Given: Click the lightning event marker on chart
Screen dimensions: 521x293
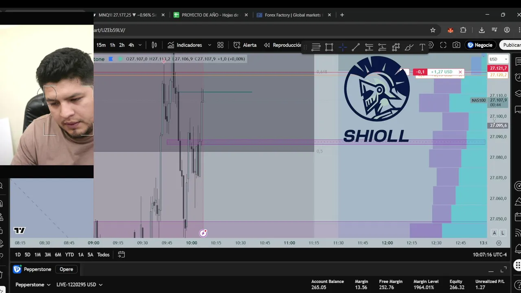Looking at the screenshot, I should [203, 233].
